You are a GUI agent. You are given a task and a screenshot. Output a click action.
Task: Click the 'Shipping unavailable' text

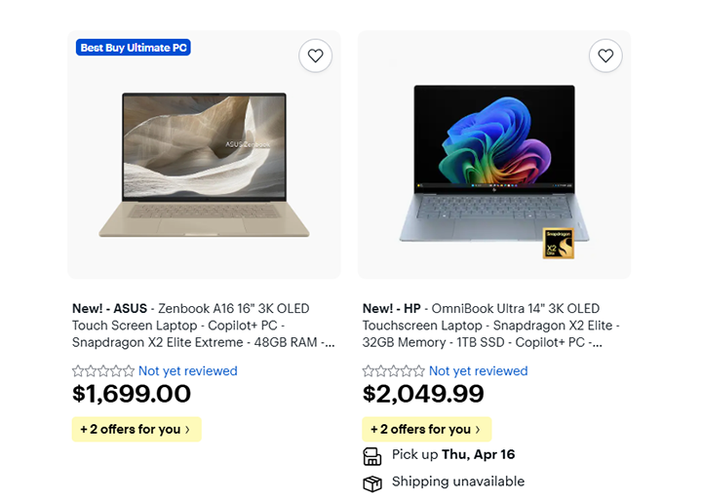coord(458,482)
